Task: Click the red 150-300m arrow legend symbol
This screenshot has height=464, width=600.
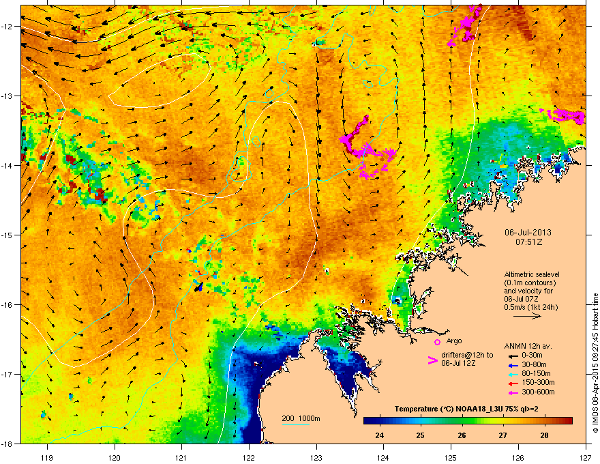Action: (513, 383)
